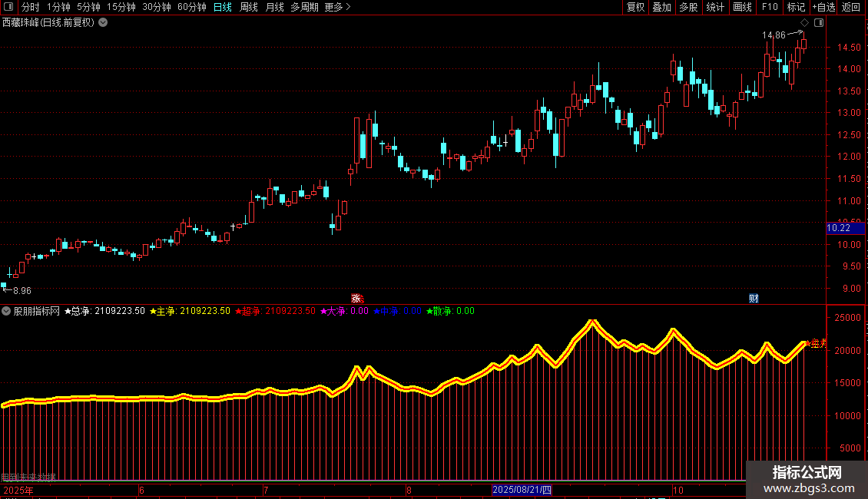This screenshot has width=868, height=499.
Task: Click the yellow ★主净 value label
Action: coord(190,311)
